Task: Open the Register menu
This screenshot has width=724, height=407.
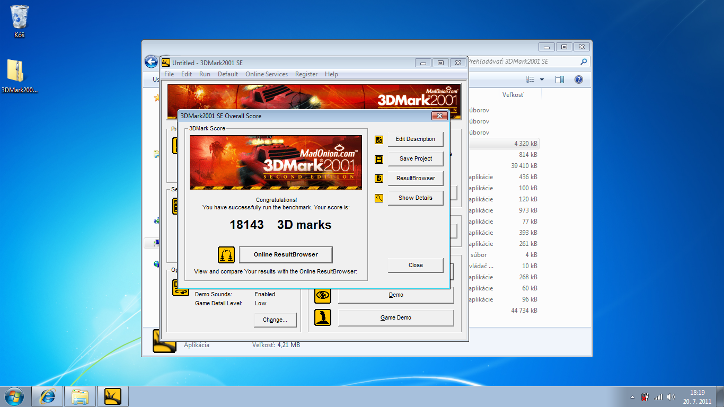Action: [x=306, y=74]
